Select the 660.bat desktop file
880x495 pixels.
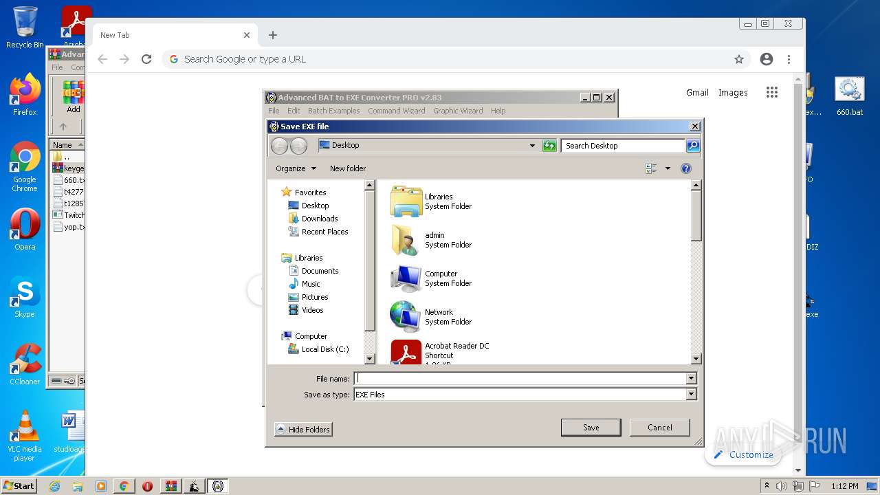[x=849, y=96]
